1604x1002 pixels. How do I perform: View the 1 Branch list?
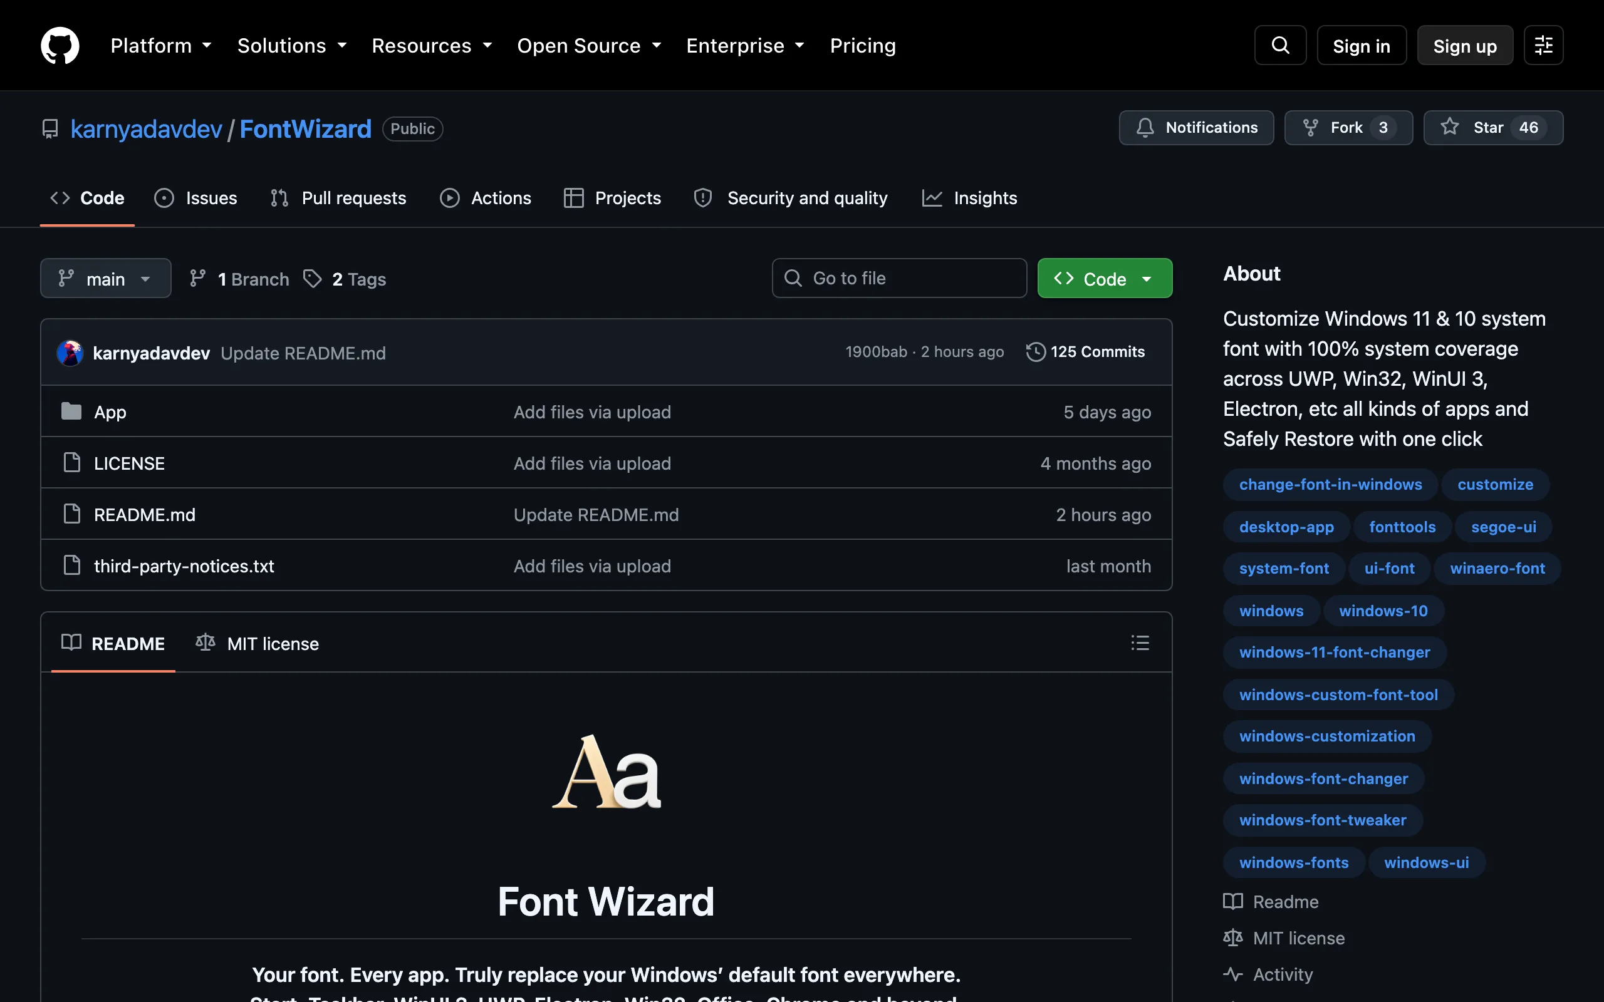coord(239,279)
